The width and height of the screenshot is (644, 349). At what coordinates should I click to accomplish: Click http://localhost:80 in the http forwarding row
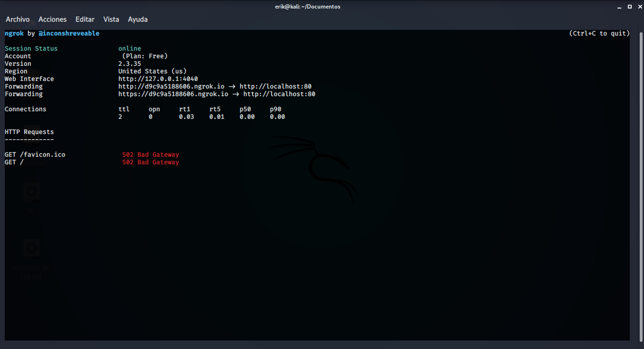click(x=276, y=87)
